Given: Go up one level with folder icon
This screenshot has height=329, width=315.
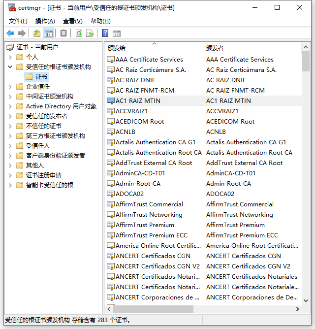Looking at the screenshot, I should 37,33.
